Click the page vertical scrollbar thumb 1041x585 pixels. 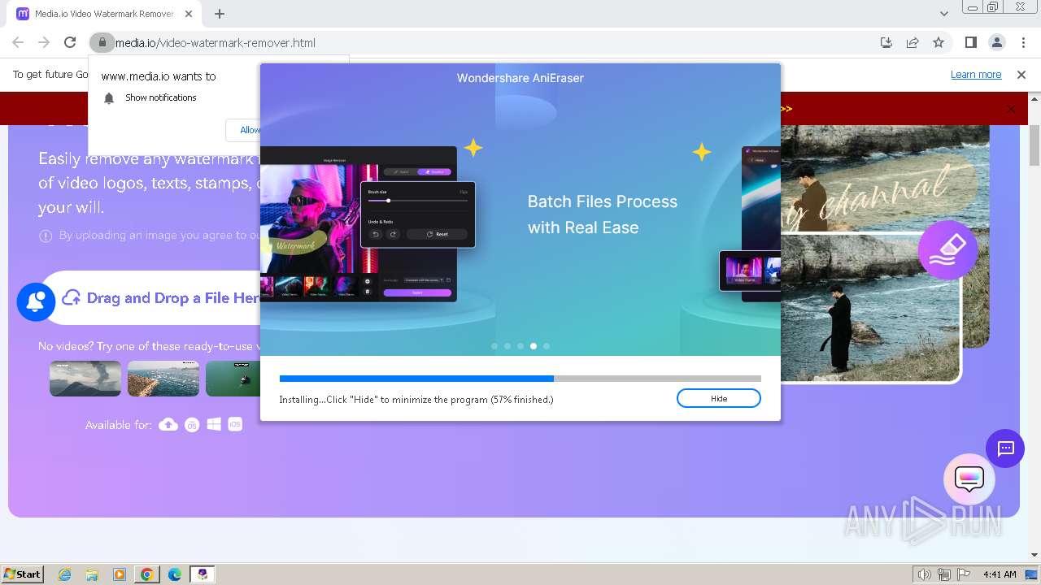coord(1034,146)
